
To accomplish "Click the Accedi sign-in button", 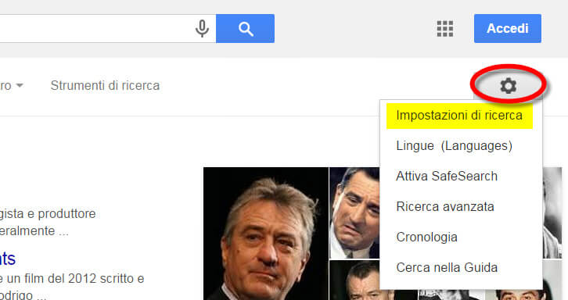I will (x=508, y=29).
